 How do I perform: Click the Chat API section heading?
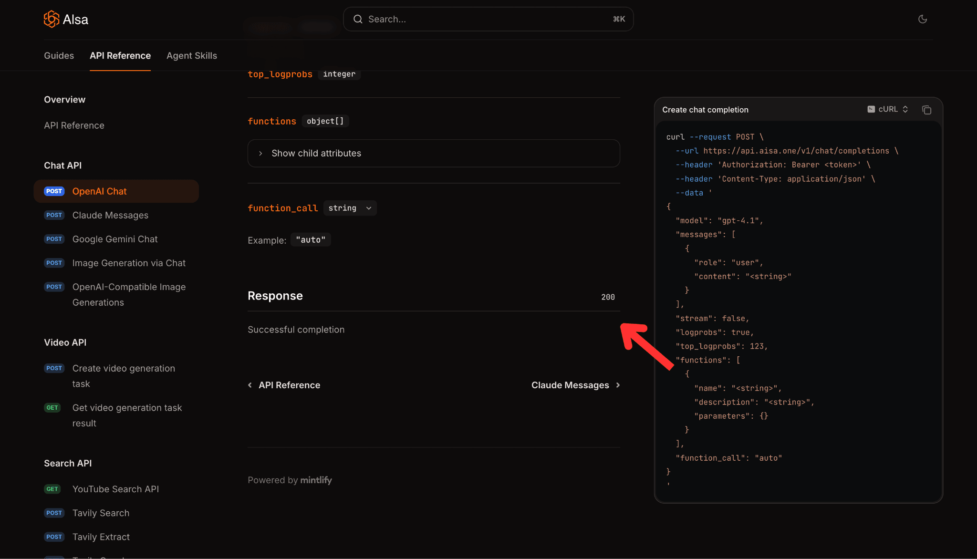[62, 165]
